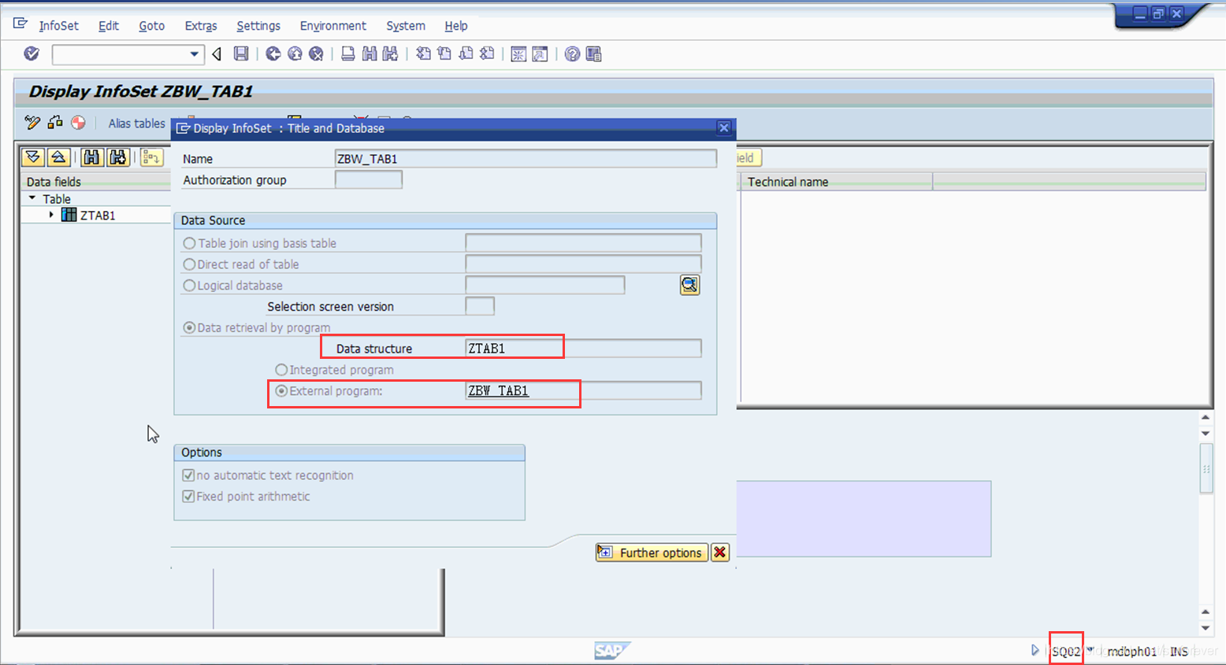Image resolution: width=1226 pixels, height=665 pixels.
Task: Collapse the Table tree node
Action: click(x=32, y=198)
